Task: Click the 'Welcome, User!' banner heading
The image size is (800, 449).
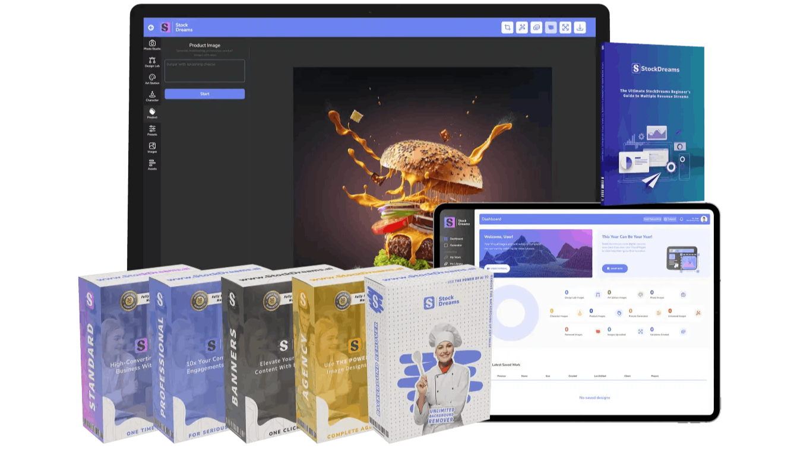Action: pos(498,237)
